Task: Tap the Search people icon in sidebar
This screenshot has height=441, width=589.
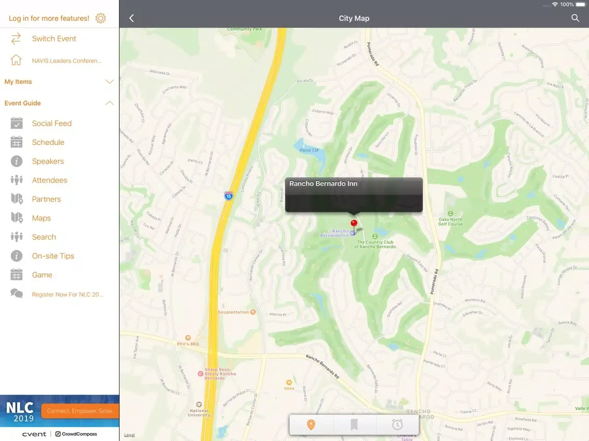Action: pos(17,237)
